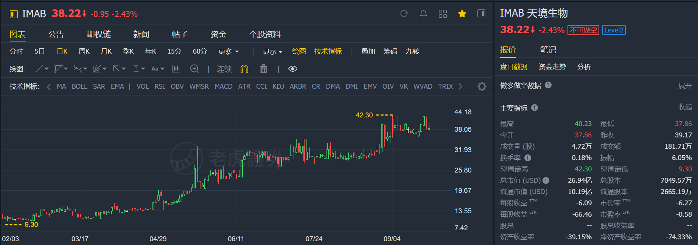The height and width of the screenshot is (245, 698).
Task: Enable the MACD indicator
Action: coord(224,86)
